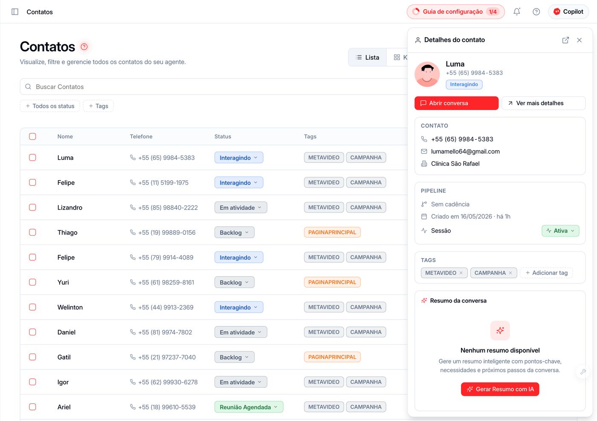Image resolution: width=597 pixels, height=421 pixels.
Task: Toggle the sidebar panel icon
Action: [x=15, y=12]
